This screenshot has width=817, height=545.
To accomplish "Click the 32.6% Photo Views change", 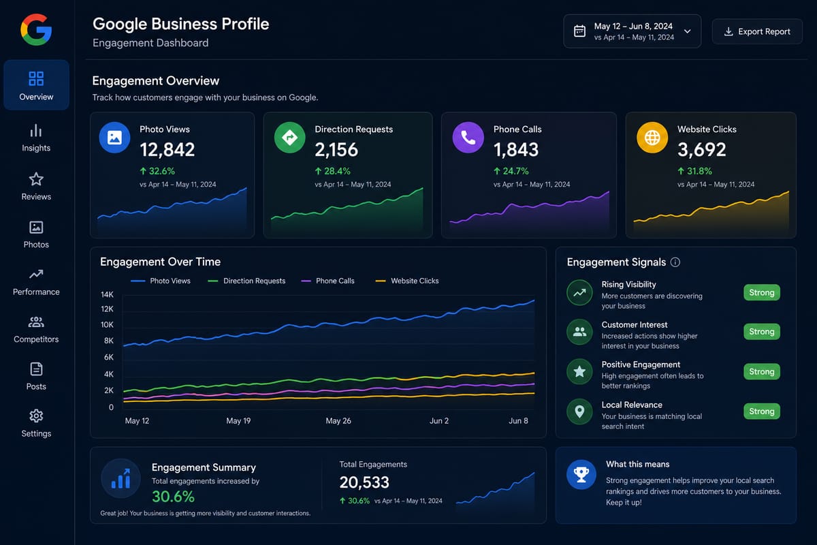I will click(x=157, y=171).
